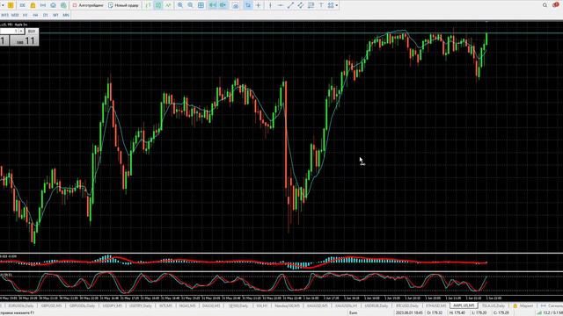The image size is (563, 316).
Task: Set timeframe to D1
Action: coord(45,15)
